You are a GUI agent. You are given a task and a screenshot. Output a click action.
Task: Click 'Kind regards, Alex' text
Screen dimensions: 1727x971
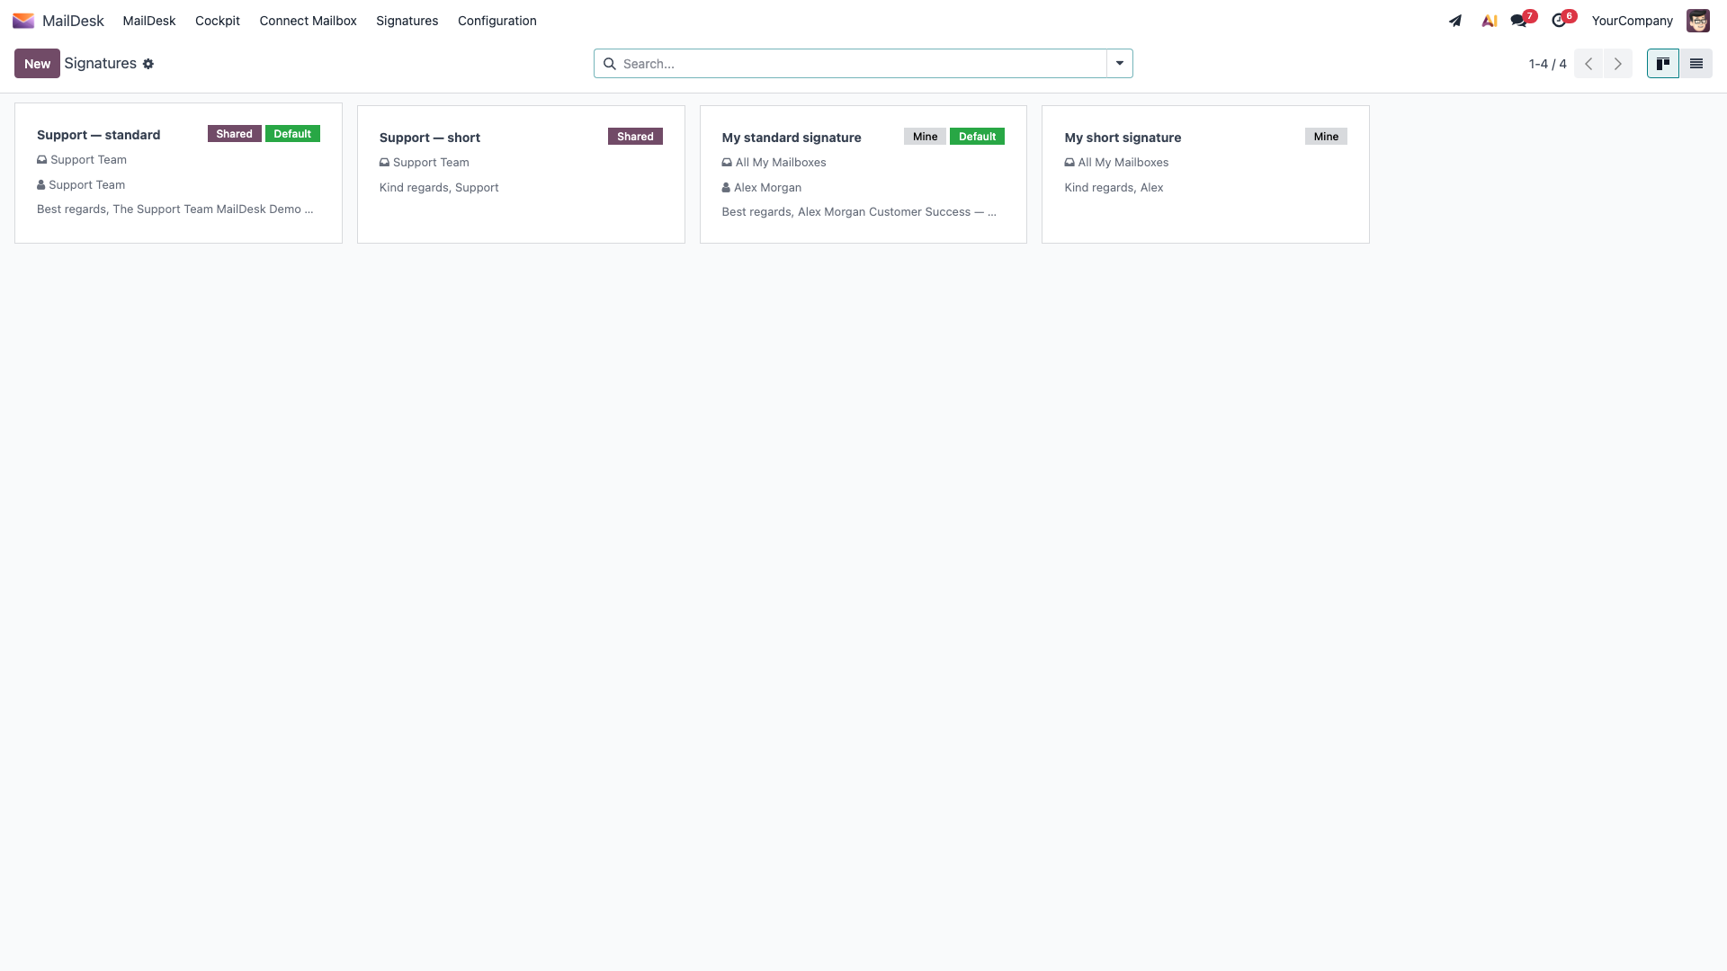(x=1114, y=188)
